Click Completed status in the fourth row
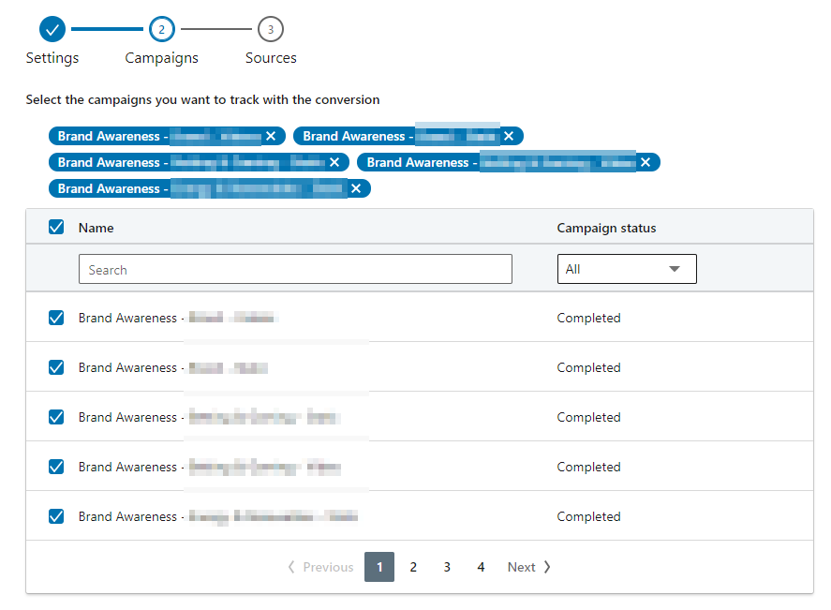 coord(588,467)
